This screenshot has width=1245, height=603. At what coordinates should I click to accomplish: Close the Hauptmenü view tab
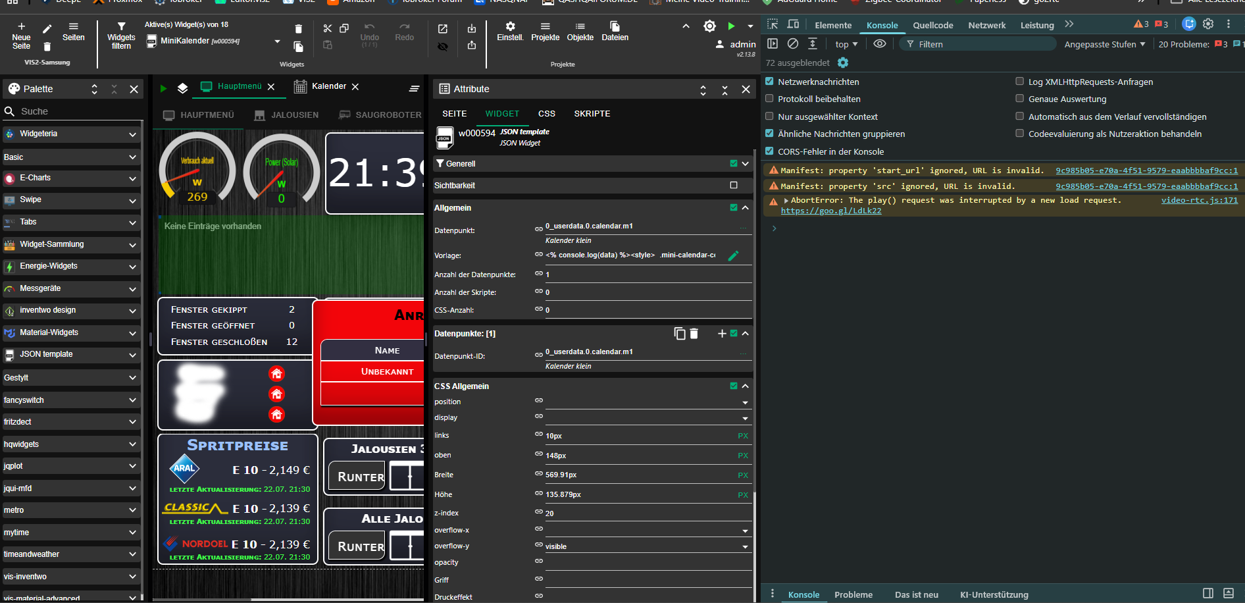271,86
